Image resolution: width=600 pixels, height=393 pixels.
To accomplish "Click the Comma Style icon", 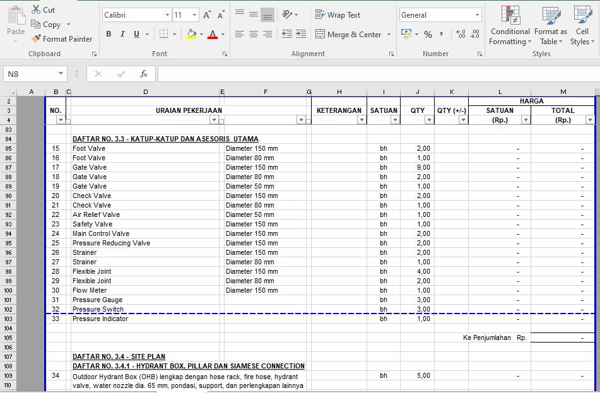I will [442, 34].
